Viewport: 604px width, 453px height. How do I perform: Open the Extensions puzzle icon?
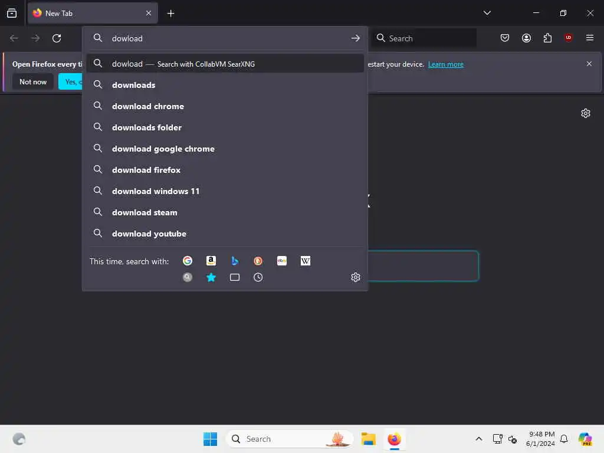547,38
